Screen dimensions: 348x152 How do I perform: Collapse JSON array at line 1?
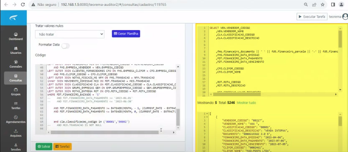click(207, 114)
